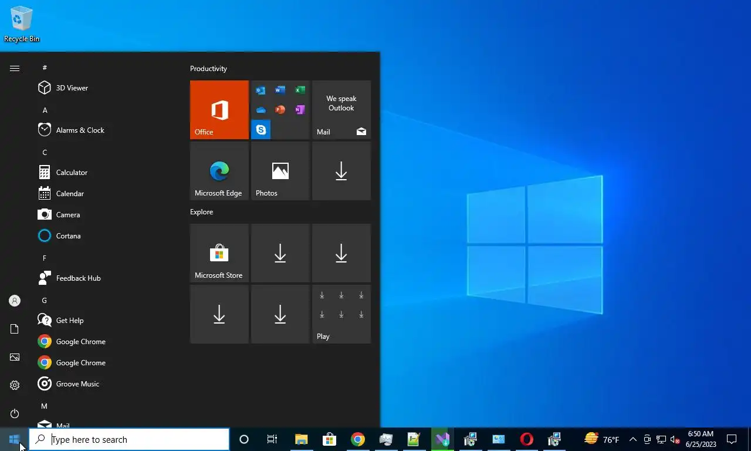
Task: Click the M letter header
Action: 45,406
